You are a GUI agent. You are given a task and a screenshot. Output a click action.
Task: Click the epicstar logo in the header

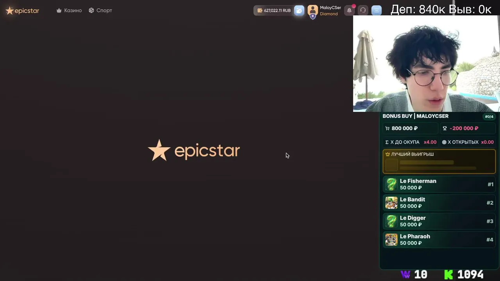point(22,11)
